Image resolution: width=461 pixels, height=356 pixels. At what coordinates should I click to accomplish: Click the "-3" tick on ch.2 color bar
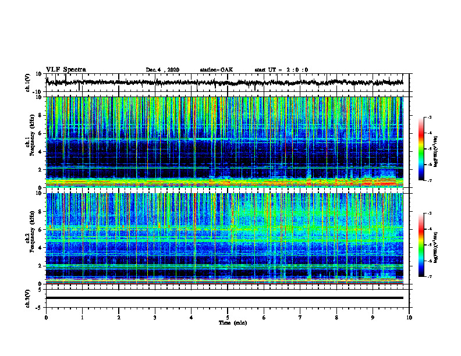pos(429,213)
